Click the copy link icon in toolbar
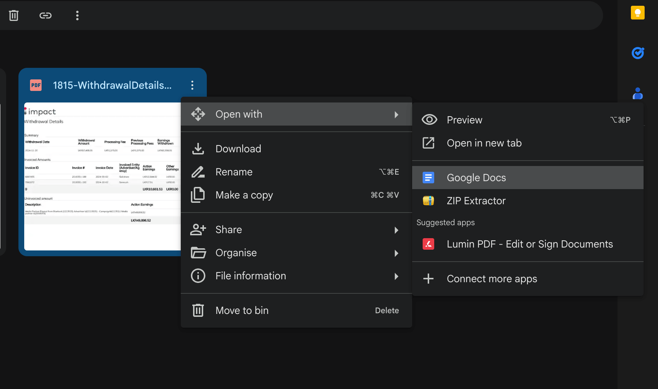Viewport: 658px width, 389px height. [x=46, y=15]
